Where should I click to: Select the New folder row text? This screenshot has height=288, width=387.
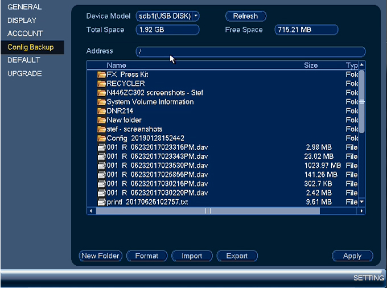tap(124, 120)
